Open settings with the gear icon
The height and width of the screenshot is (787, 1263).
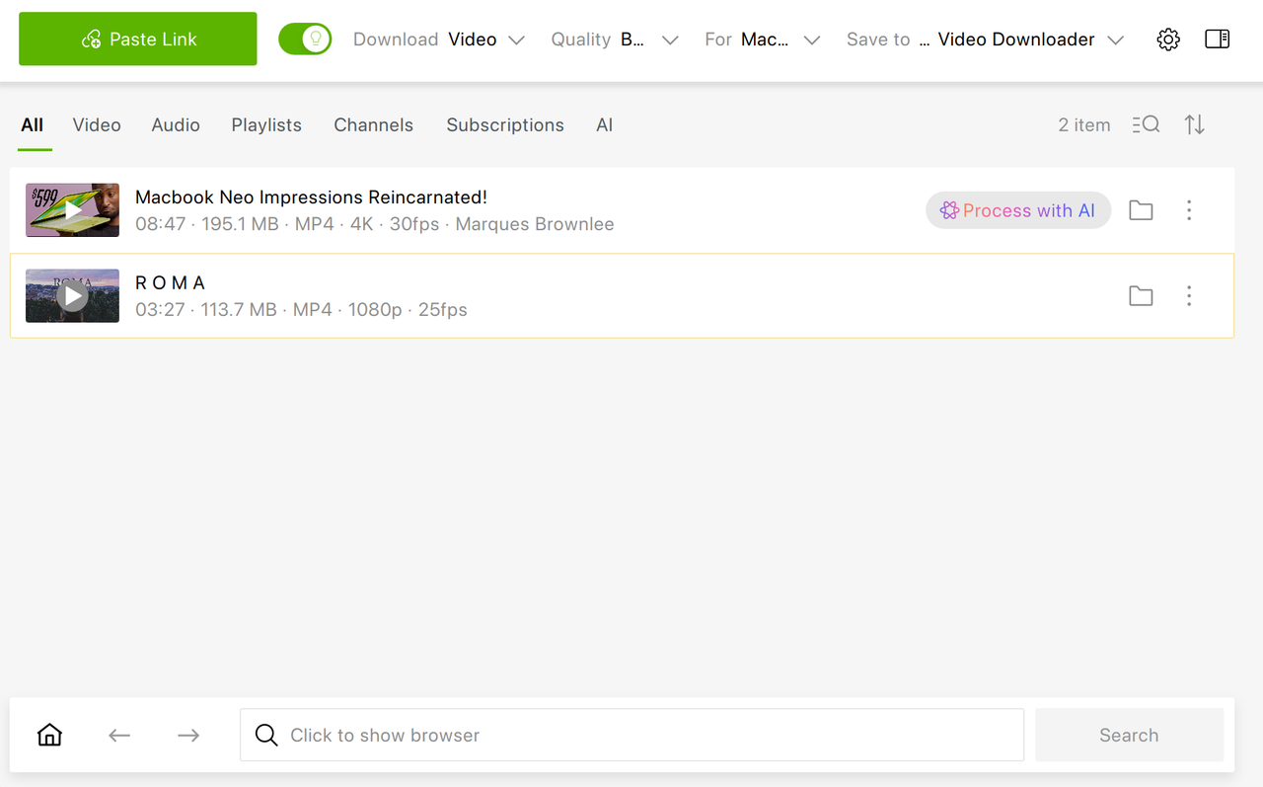pyautogui.click(x=1168, y=39)
